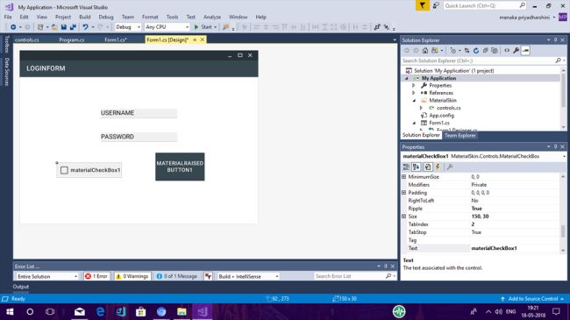Image resolution: width=570 pixels, height=320 pixels.
Task: Refresh Solution Explorer
Action: click(476, 51)
